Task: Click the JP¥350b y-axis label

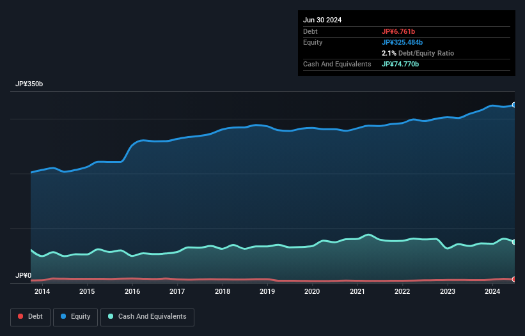Action: pyautogui.click(x=29, y=84)
